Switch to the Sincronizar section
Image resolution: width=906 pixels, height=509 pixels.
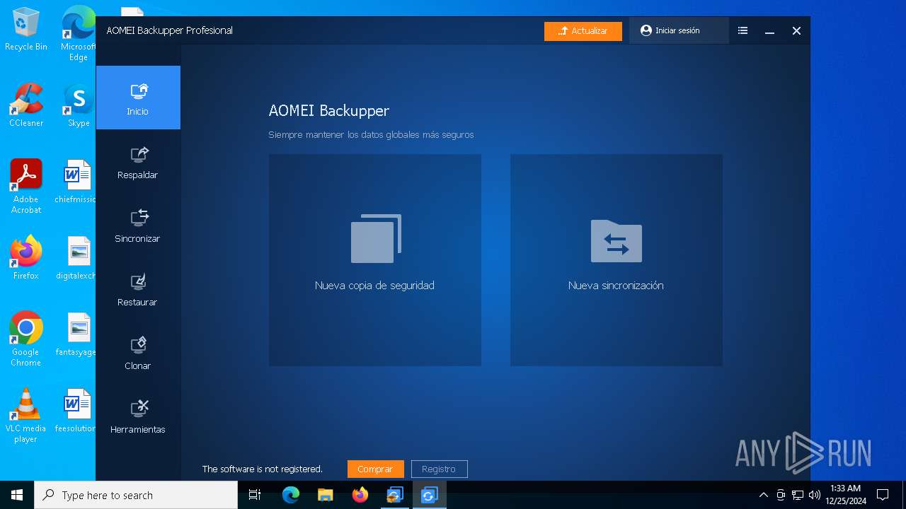[x=138, y=226]
